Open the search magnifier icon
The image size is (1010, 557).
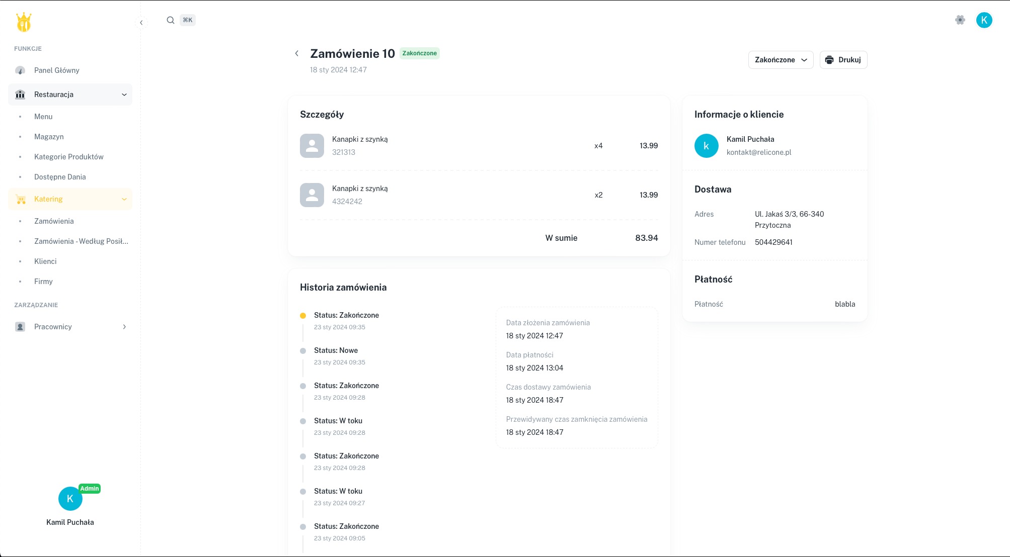171,20
